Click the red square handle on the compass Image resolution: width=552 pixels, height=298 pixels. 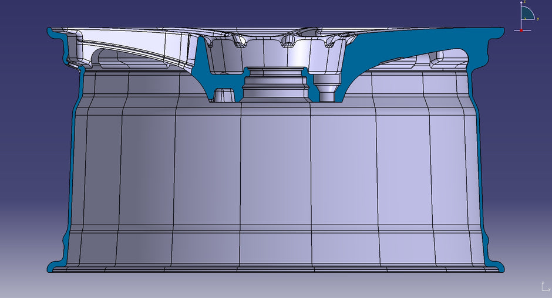521,30
